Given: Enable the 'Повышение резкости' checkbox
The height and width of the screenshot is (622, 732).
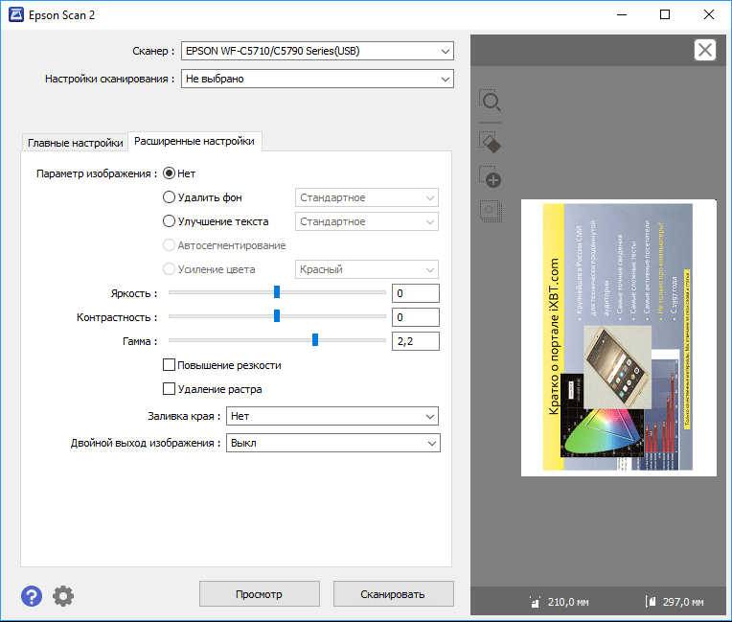Looking at the screenshot, I should (170, 365).
